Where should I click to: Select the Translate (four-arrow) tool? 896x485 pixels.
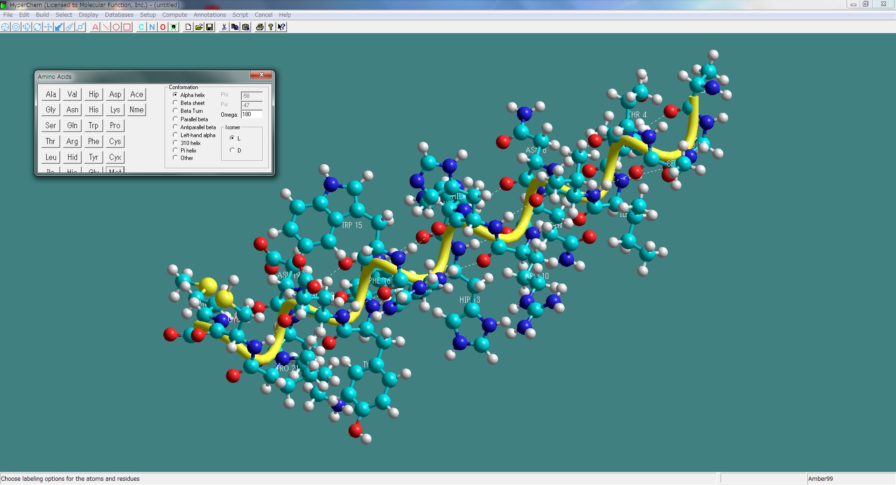[x=48, y=27]
